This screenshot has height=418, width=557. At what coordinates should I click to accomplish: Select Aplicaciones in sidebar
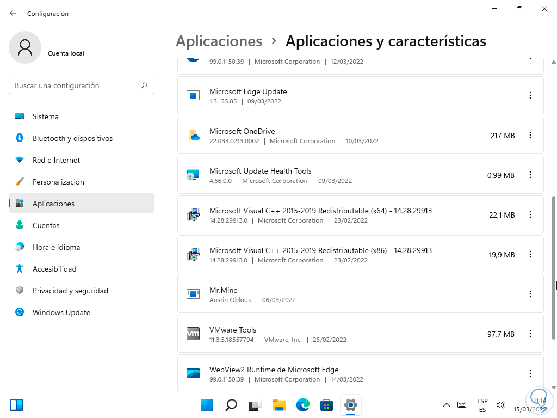tap(82, 204)
